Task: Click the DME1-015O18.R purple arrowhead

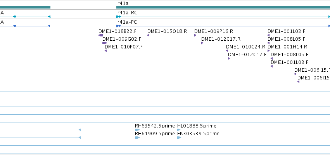Action: click(x=149, y=35)
